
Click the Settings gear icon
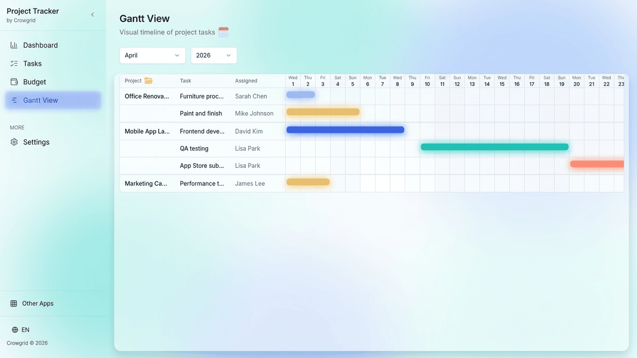point(14,142)
